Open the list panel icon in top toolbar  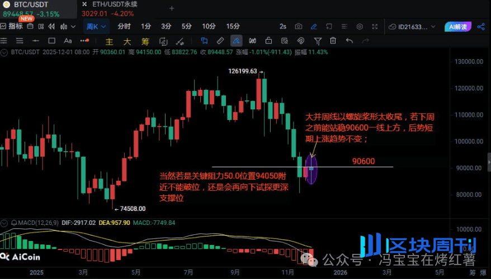[344, 27]
